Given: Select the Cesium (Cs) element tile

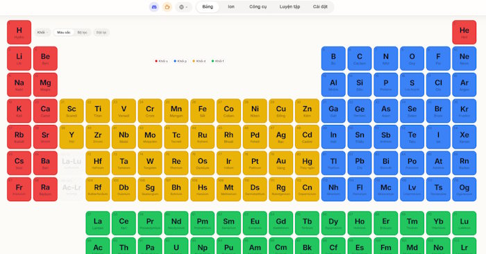Looking at the screenshot, I should coord(19,163).
